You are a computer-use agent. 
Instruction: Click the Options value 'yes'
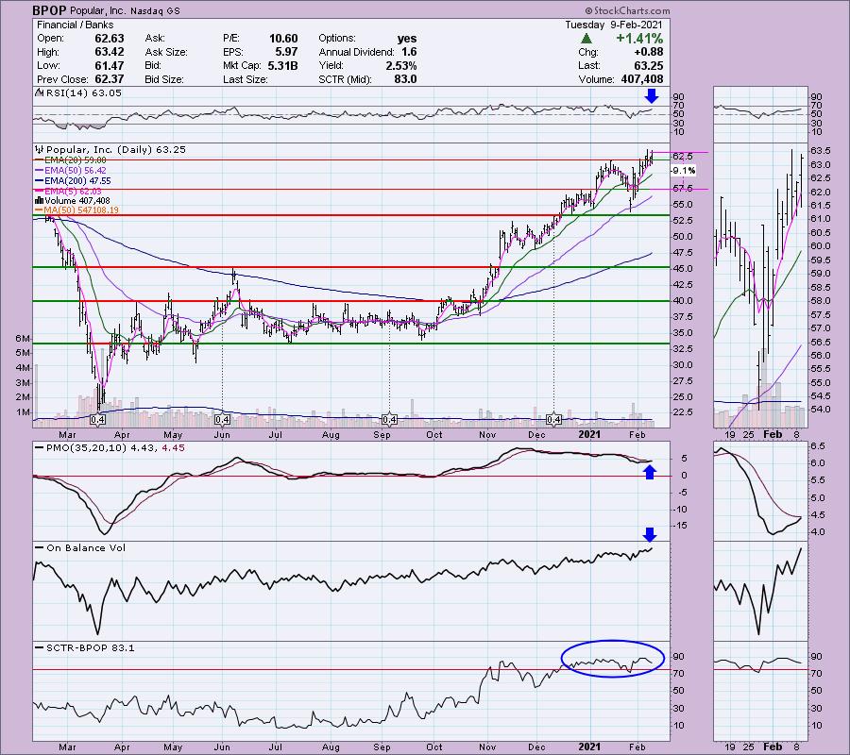click(x=407, y=39)
